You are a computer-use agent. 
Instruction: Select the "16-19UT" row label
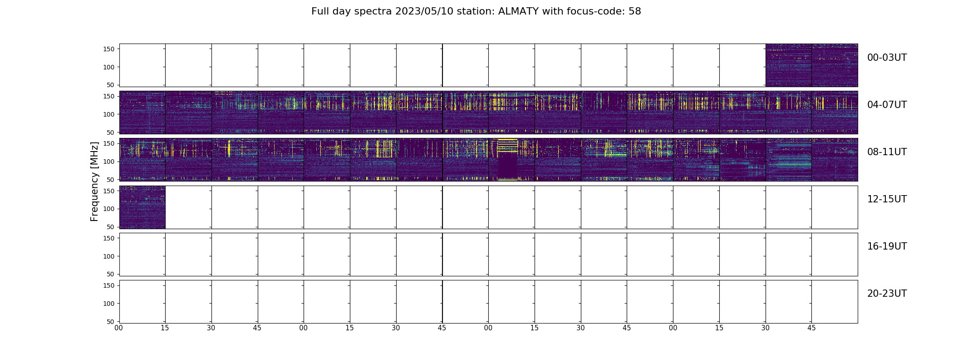point(887,246)
